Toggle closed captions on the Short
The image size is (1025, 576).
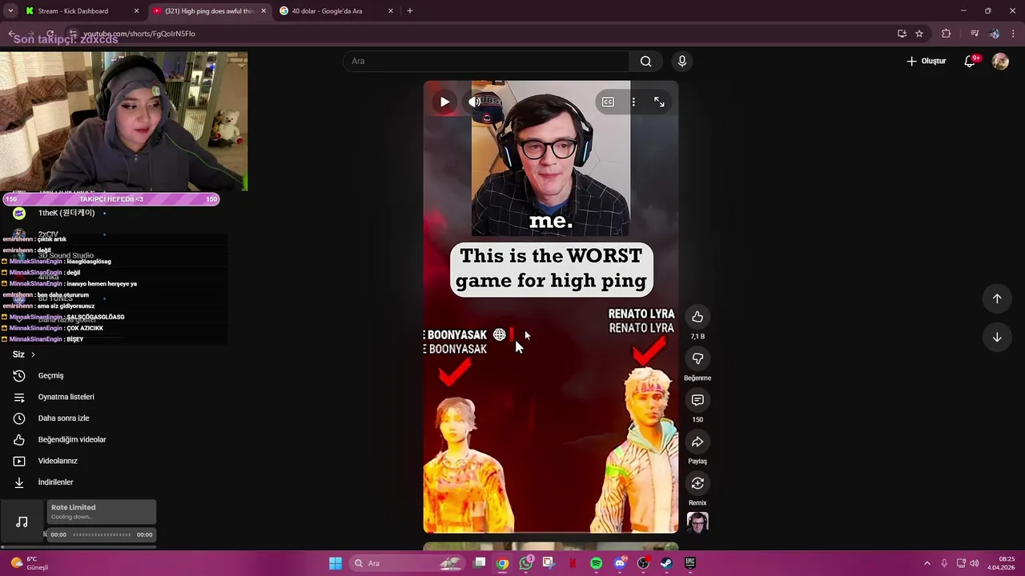click(608, 102)
